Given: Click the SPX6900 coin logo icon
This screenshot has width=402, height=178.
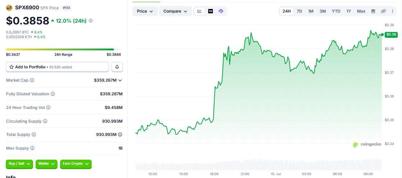Looking at the screenshot, I should (9, 8).
